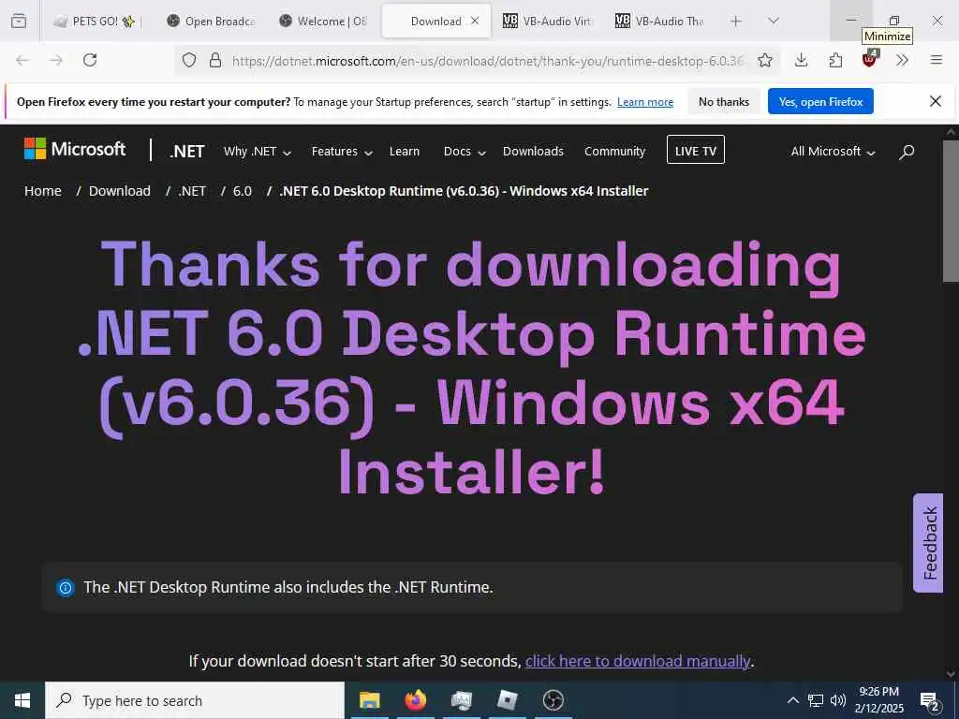Dismiss the Firefox startup notification bar
Image resolution: width=959 pixels, height=719 pixels.
pyautogui.click(x=936, y=101)
